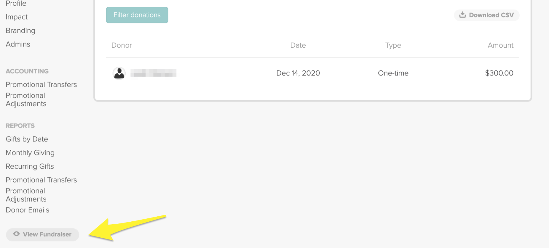Click the download icon in Download CSV
The width and height of the screenshot is (549, 248).
pyautogui.click(x=462, y=15)
